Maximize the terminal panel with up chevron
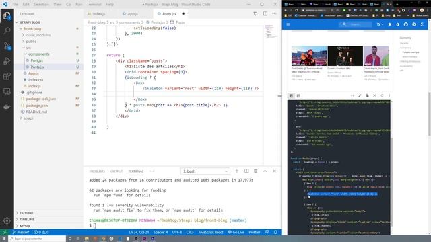The height and width of the screenshot is (242, 431). pyautogui.click(x=265, y=171)
